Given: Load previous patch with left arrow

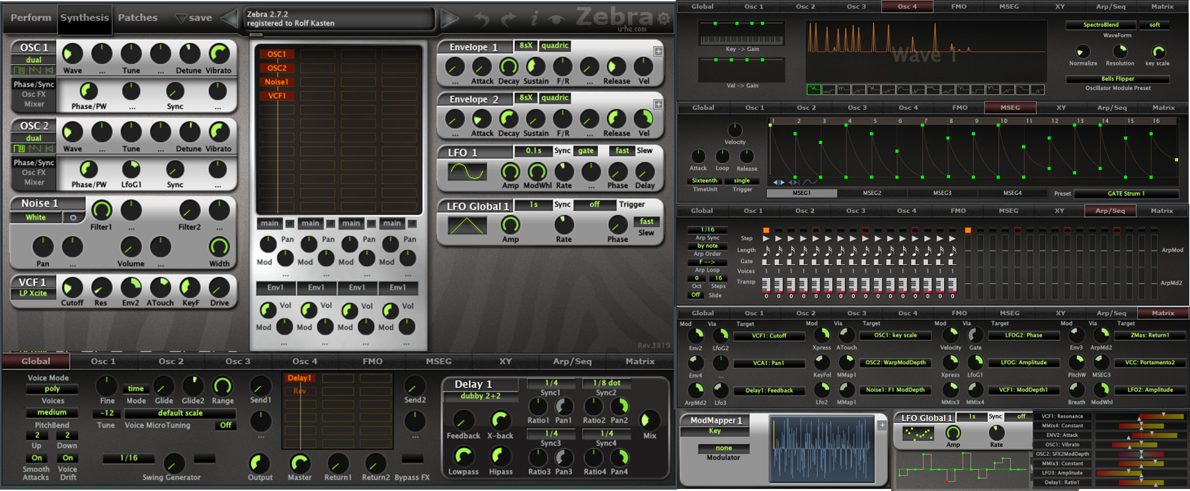Looking at the screenshot, I should 229,19.
